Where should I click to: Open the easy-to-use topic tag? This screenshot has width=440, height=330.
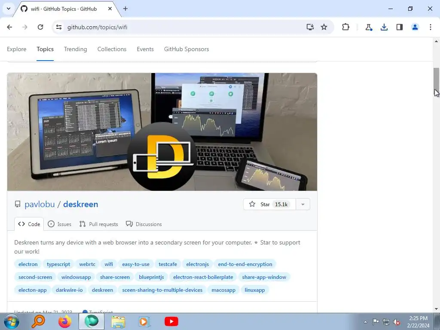(136, 264)
